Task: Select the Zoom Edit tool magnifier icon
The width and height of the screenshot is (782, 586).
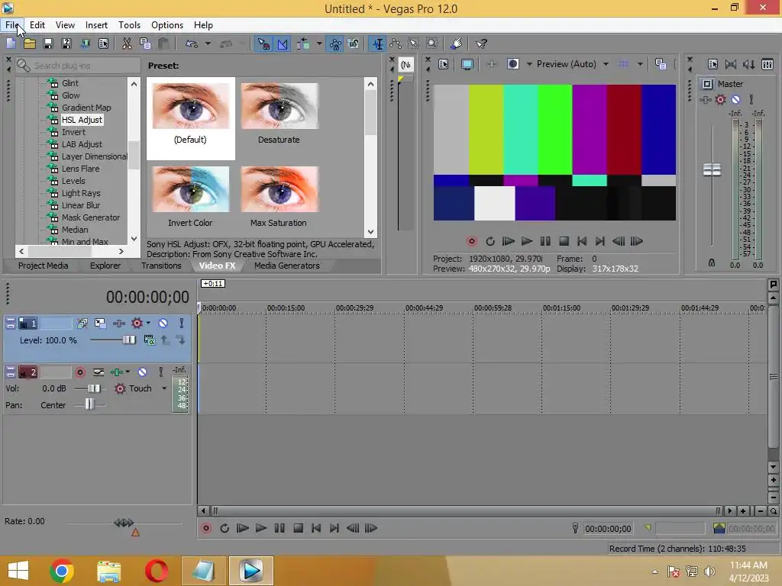Action: click(432, 43)
